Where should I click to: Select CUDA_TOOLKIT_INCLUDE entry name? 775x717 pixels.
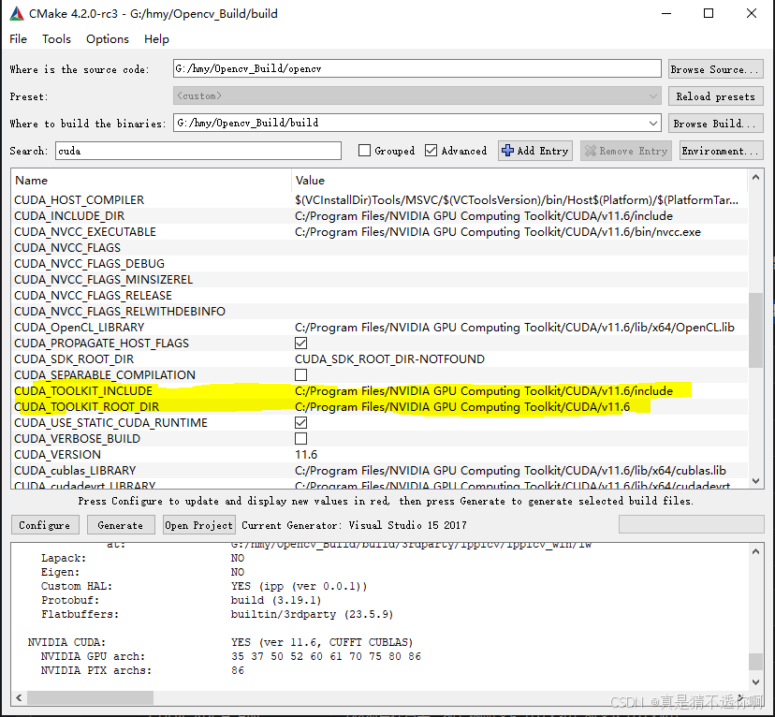83,391
